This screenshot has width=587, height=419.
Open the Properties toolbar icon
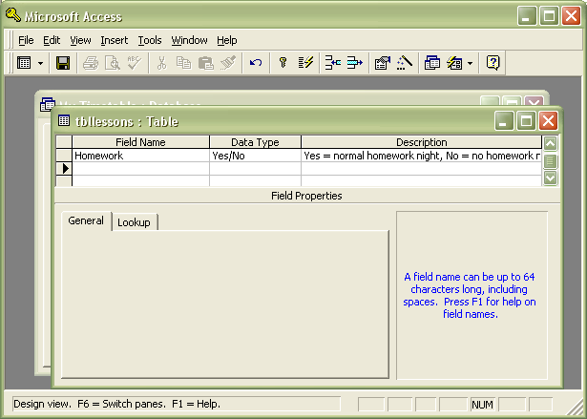pos(383,63)
